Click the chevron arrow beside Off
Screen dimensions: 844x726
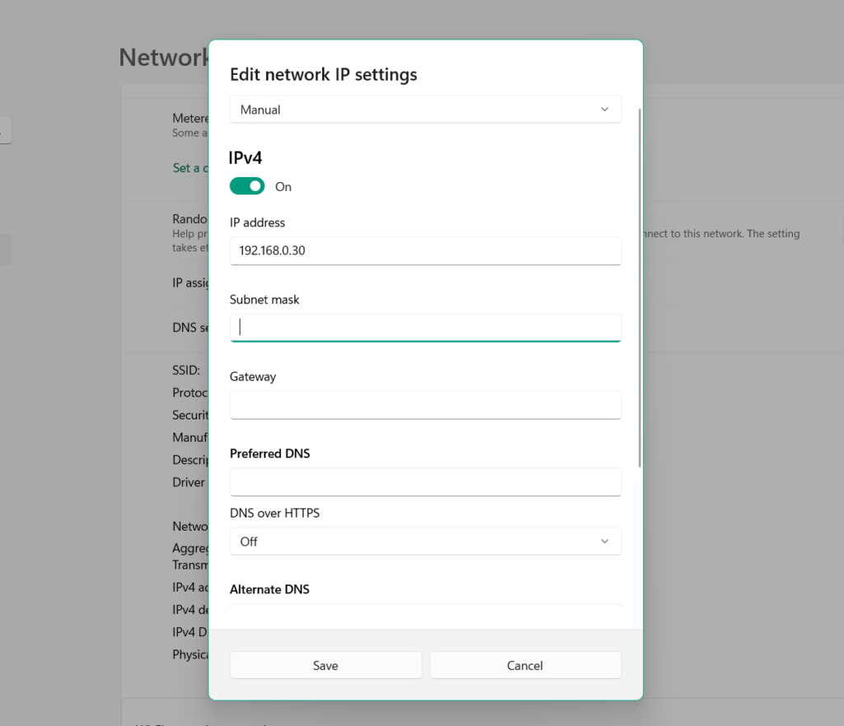point(605,541)
